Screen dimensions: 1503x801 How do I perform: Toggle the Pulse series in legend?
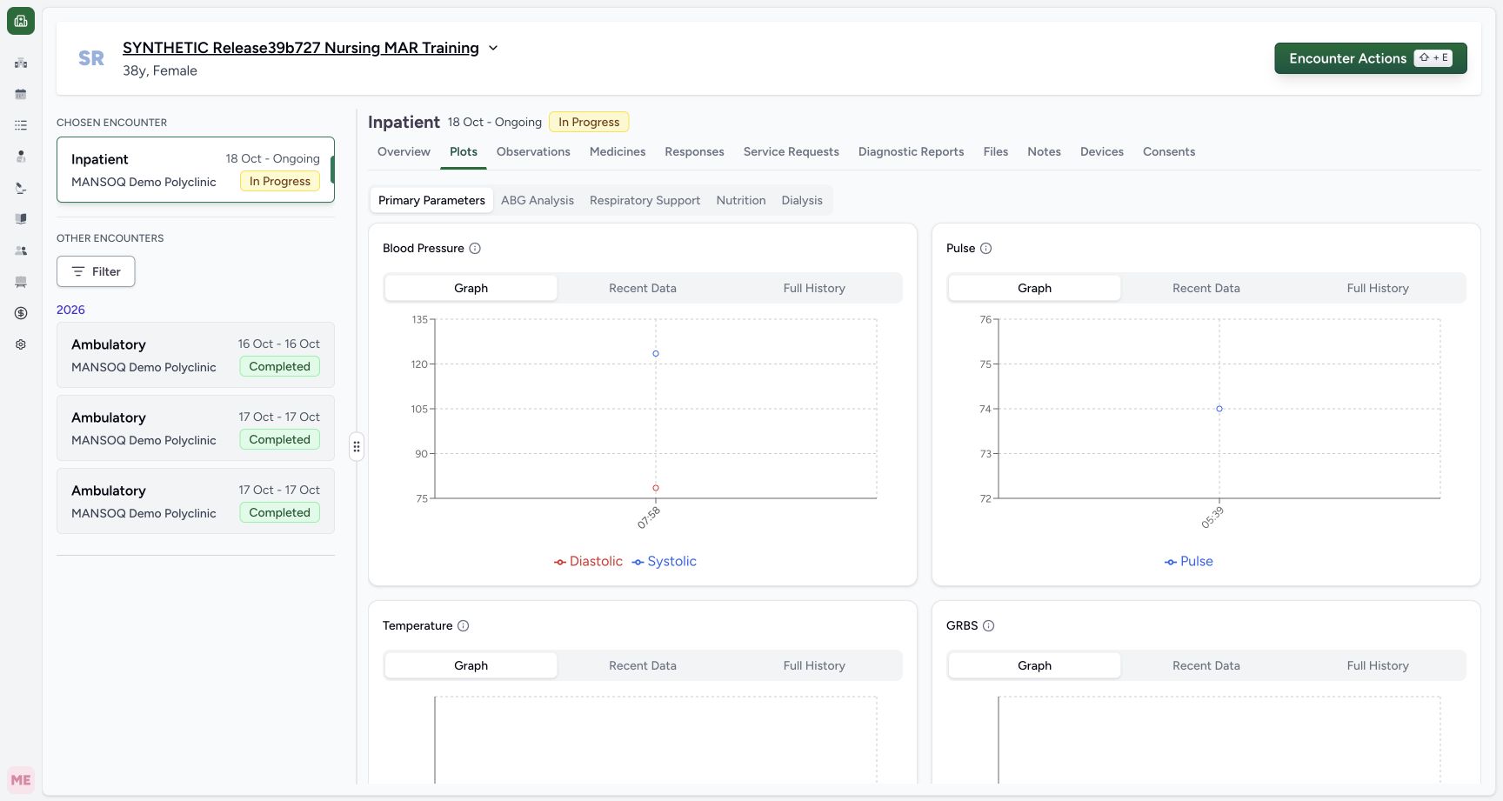click(x=1189, y=562)
